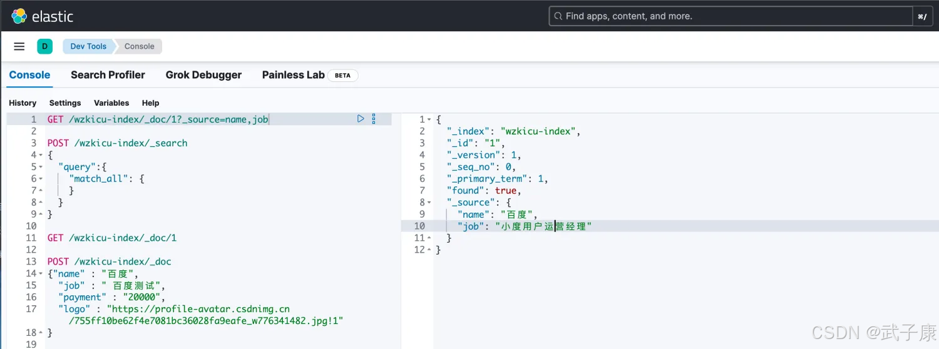Click the BETA badge next to Painless Lab
939x349 pixels.
tap(342, 76)
